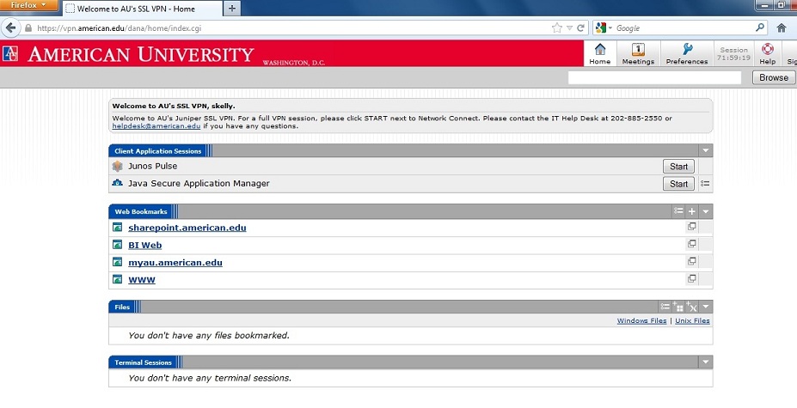Click the Junos Pulse application icon
Image resolution: width=797 pixels, height=408 pixels.
(118, 166)
